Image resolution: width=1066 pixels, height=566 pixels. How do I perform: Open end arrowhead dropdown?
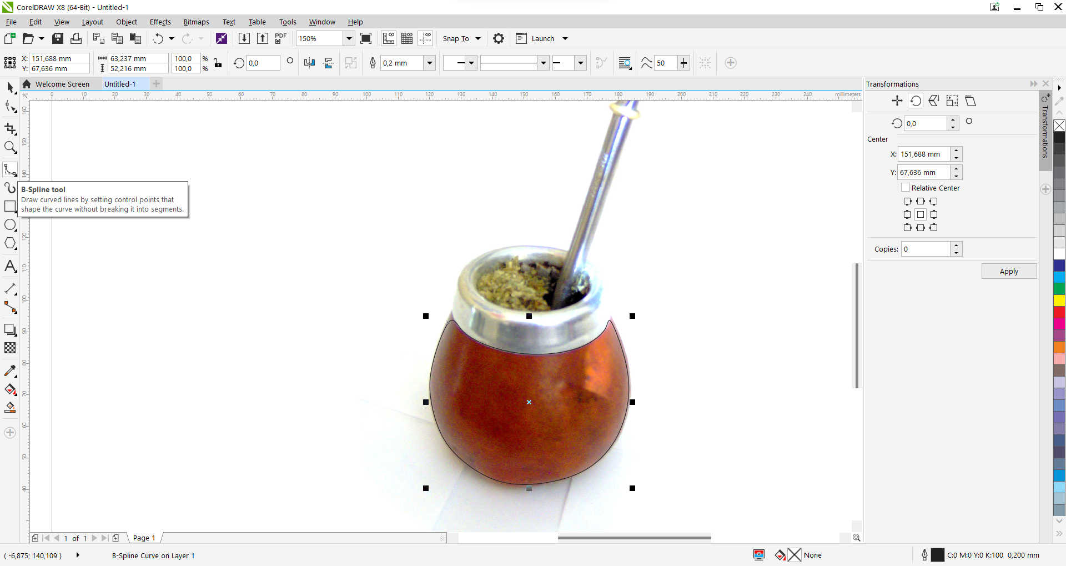(x=581, y=63)
